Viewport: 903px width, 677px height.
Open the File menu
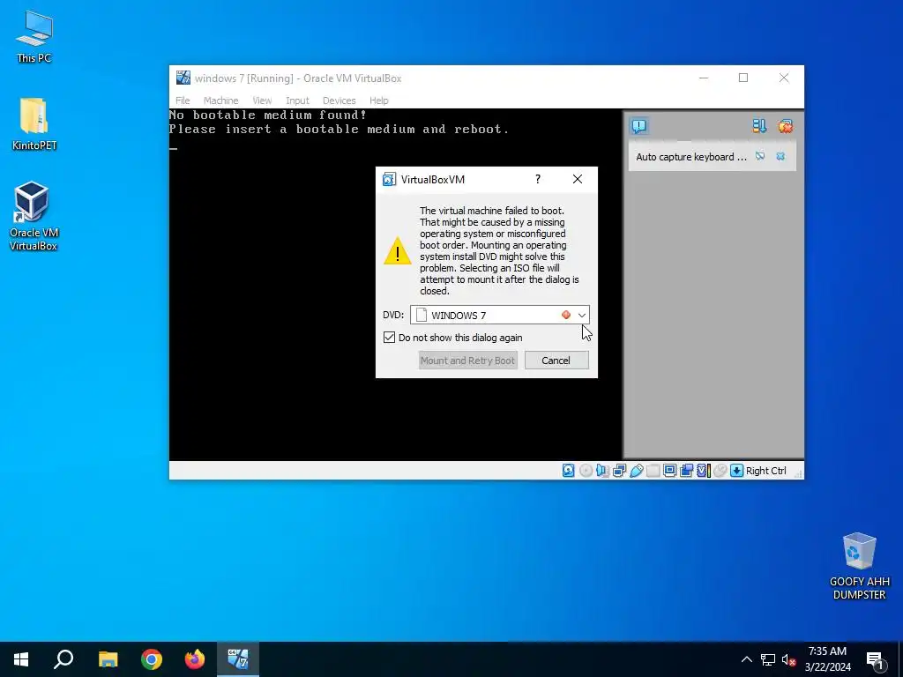coord(183,100)
